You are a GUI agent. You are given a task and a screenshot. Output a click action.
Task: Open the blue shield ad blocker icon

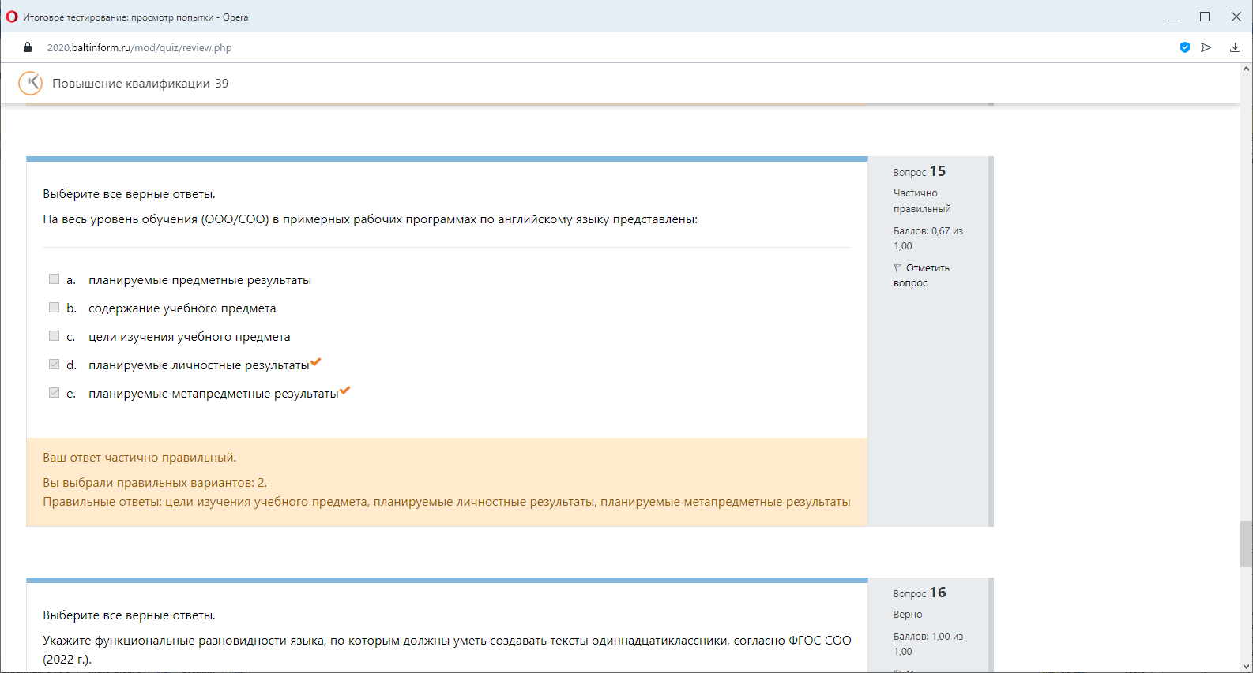coord(1185,47)
